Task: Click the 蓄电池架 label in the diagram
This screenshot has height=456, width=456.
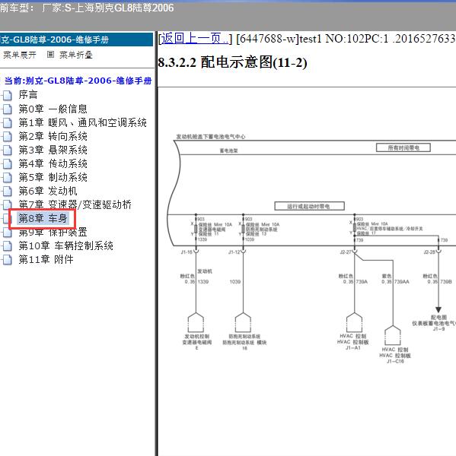Action: tap(228, 150)
